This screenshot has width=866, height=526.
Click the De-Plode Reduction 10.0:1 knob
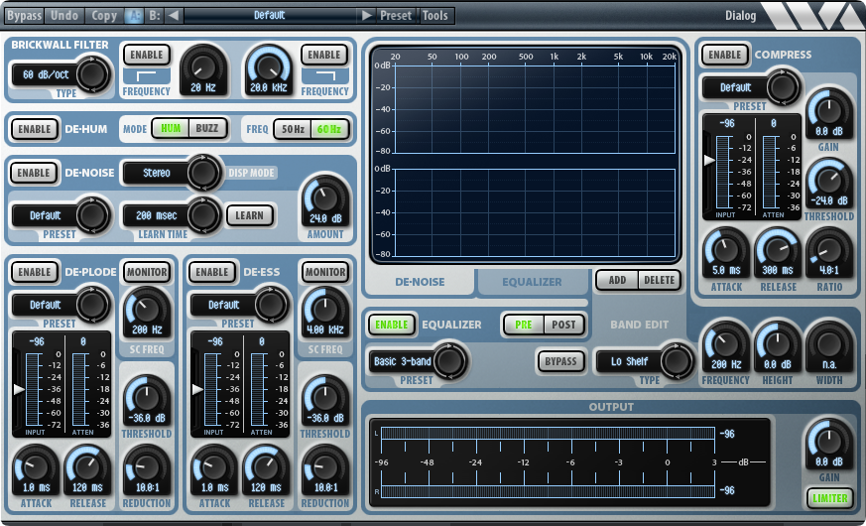click(x=147, y=467)
